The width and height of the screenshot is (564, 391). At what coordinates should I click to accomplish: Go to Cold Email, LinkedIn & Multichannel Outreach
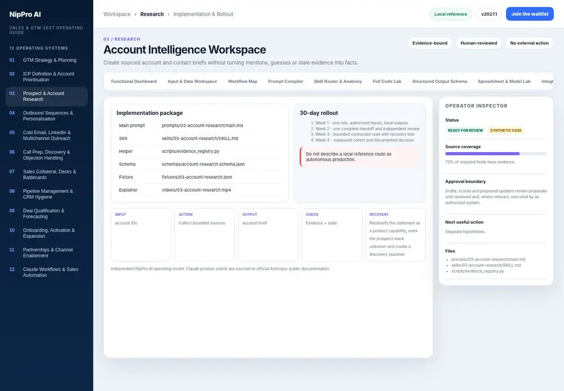click(x=46, y=135)
